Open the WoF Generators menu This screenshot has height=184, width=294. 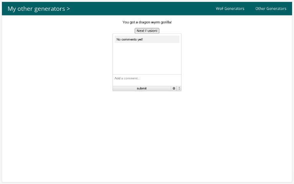230,8
